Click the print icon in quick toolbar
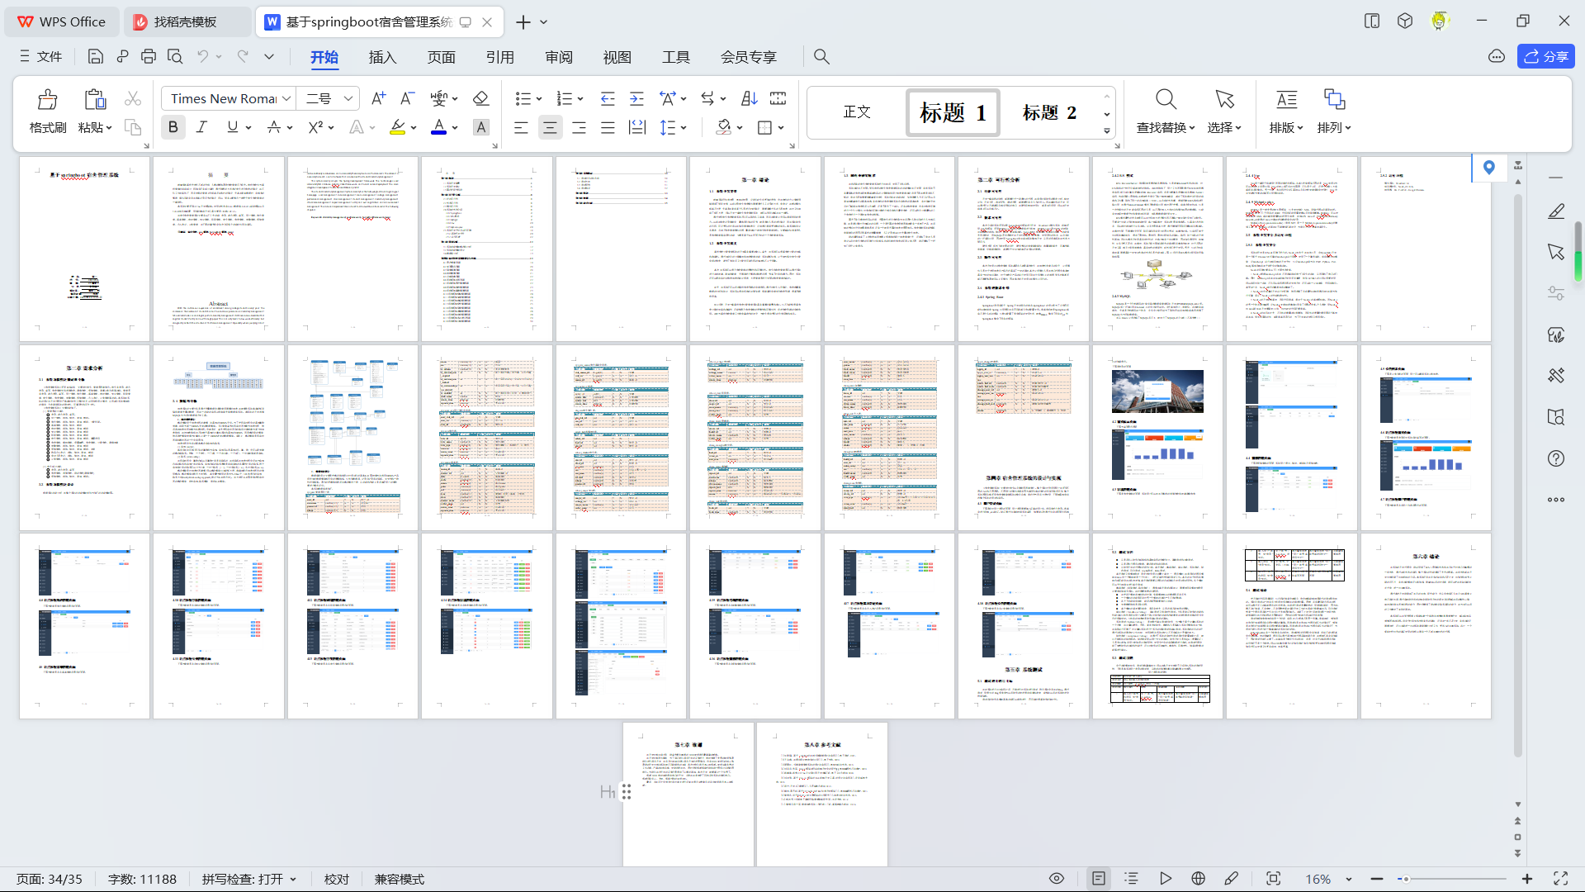1585x892 pixels. coord(149,56)
